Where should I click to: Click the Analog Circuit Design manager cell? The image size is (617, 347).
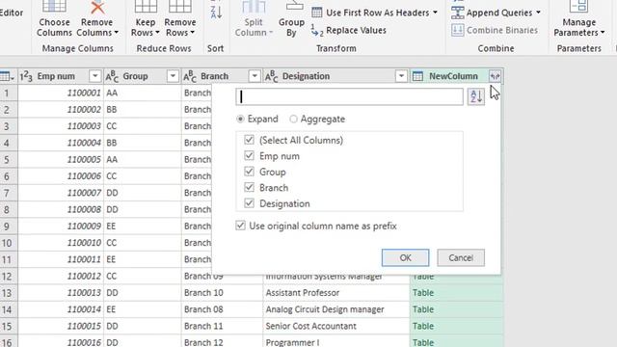[336, 309]
